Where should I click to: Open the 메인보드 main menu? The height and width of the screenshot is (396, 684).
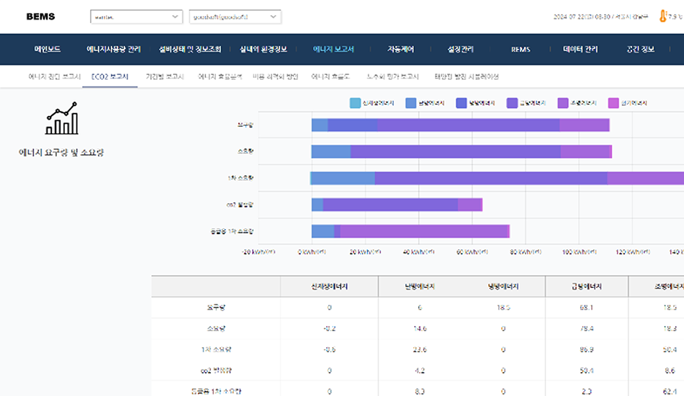pyautogui.click(x=48, y=49)
